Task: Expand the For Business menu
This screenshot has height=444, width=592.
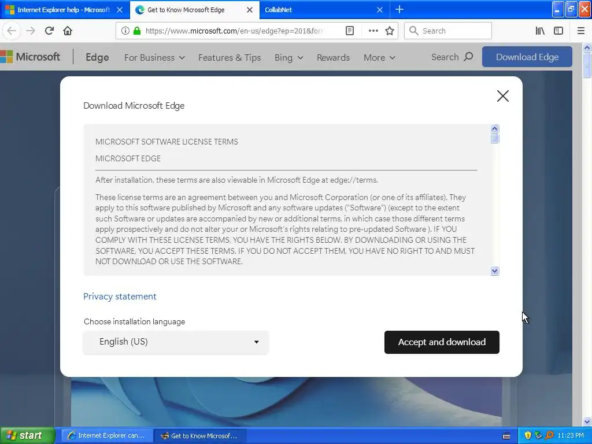Action: pos(154,57)
